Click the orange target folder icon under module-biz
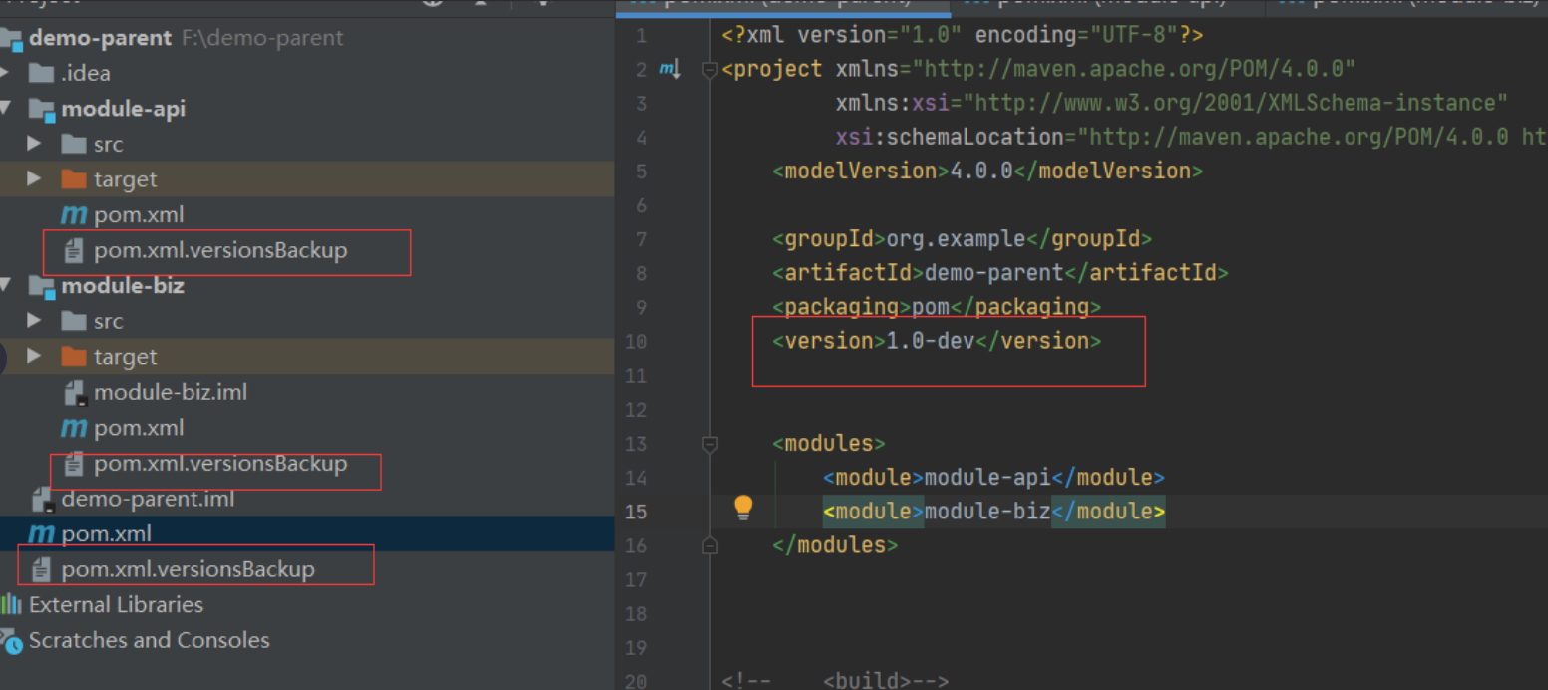The image size is (1548, 690). pyautogui.click(x=74, y=357)
